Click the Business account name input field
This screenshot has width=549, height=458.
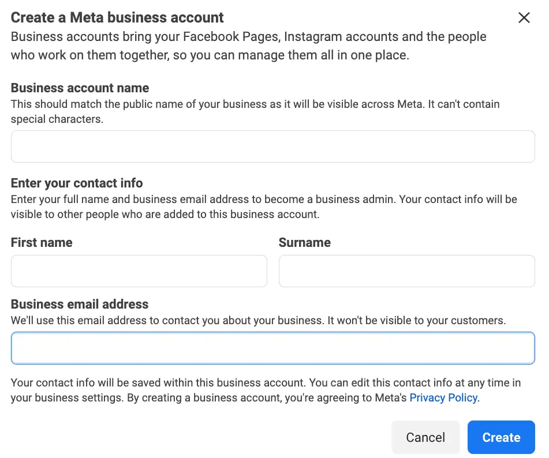tap(272, 147)
